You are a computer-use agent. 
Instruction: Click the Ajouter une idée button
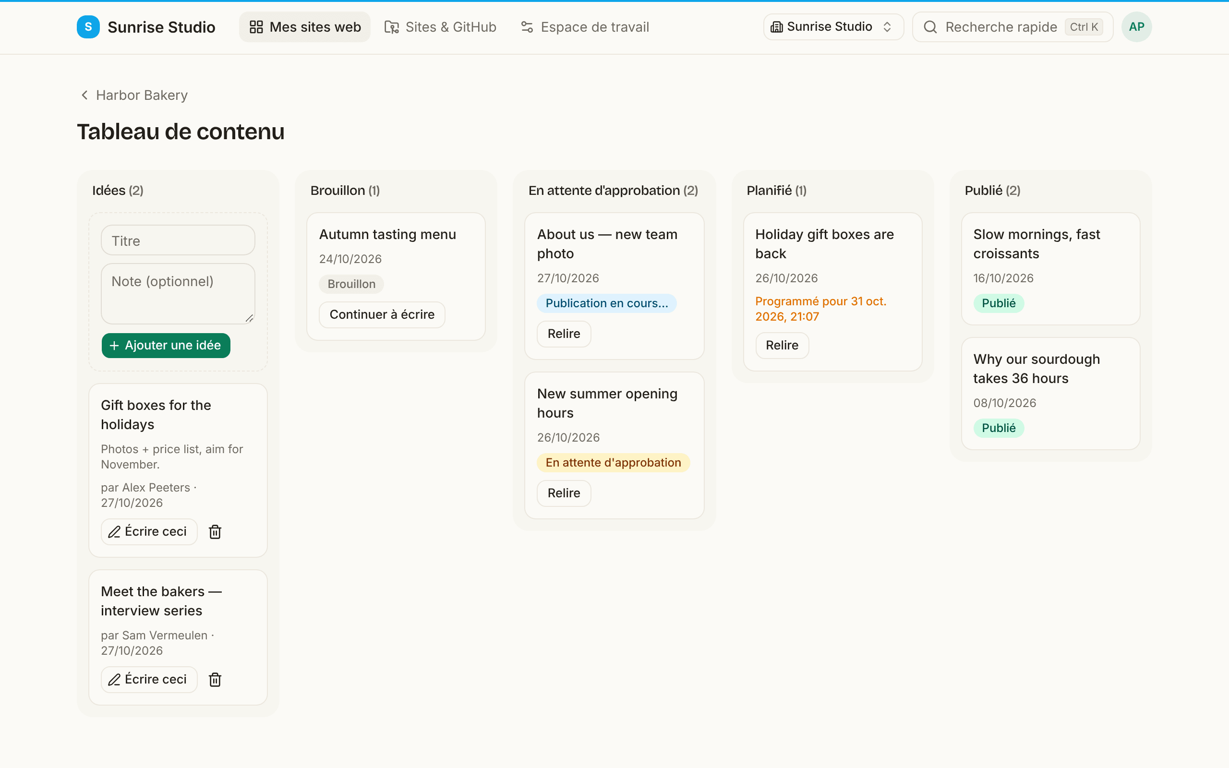pos(166,346)
